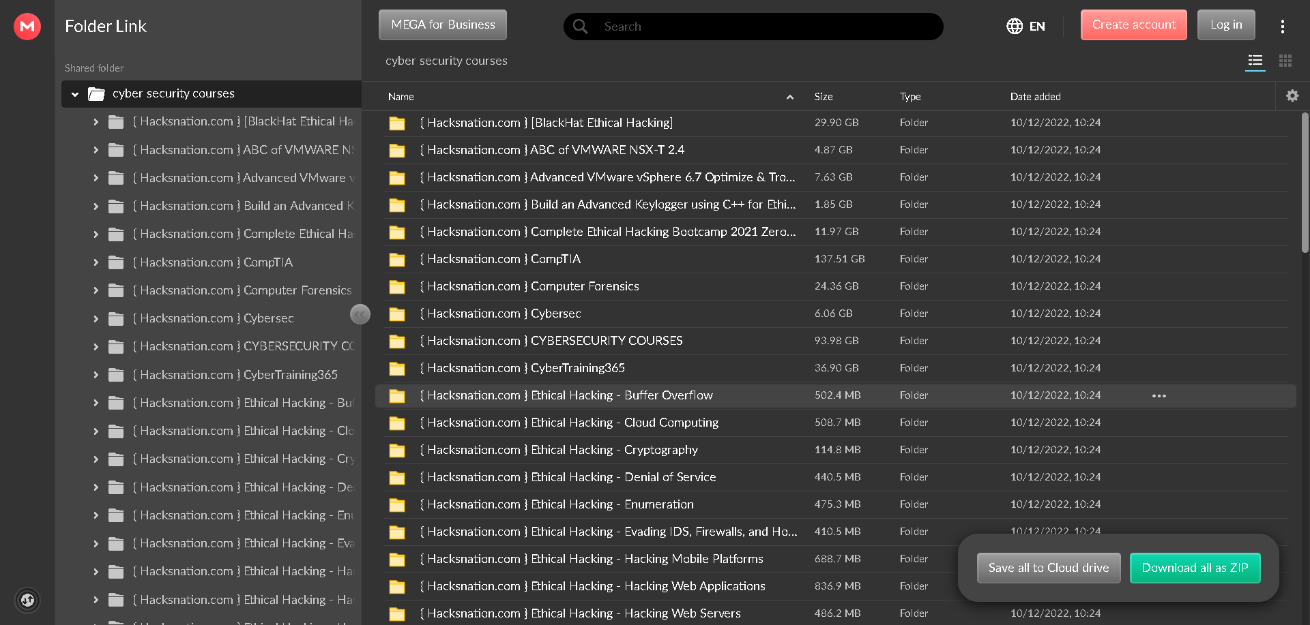Click cyber security courses root folder icon

(x=96, y=93)
